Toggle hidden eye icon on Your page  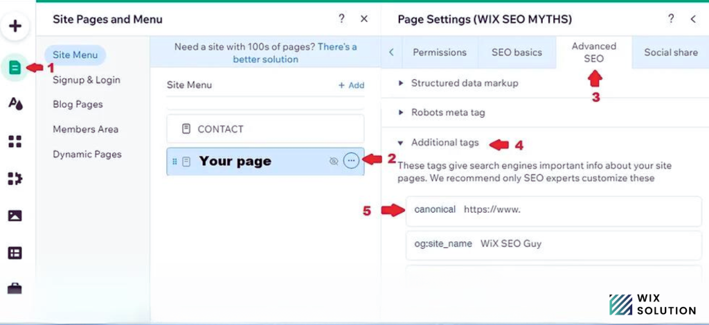(334, 161)
